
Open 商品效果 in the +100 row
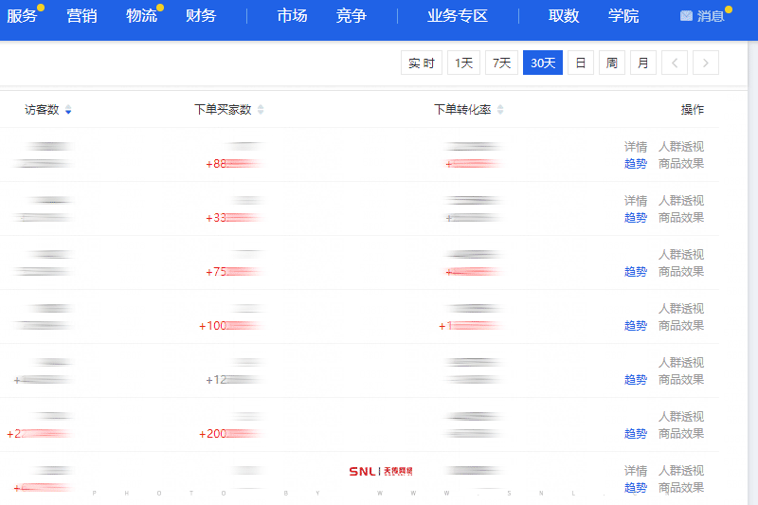(681, 326)
